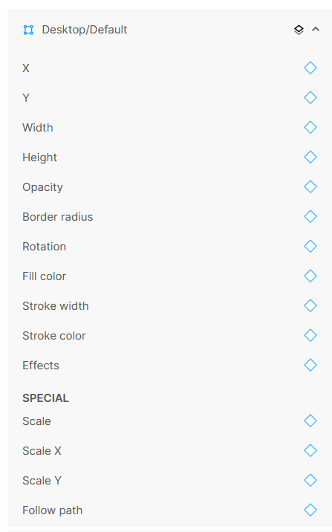This screenshot has height=532, width=332.
Task: Add keyframe for Scale property
Action: [310, 421]
